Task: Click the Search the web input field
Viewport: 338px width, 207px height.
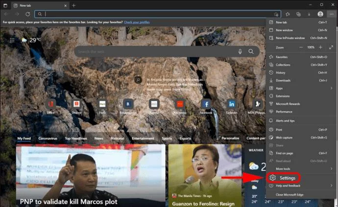Action: coord(155,52)
